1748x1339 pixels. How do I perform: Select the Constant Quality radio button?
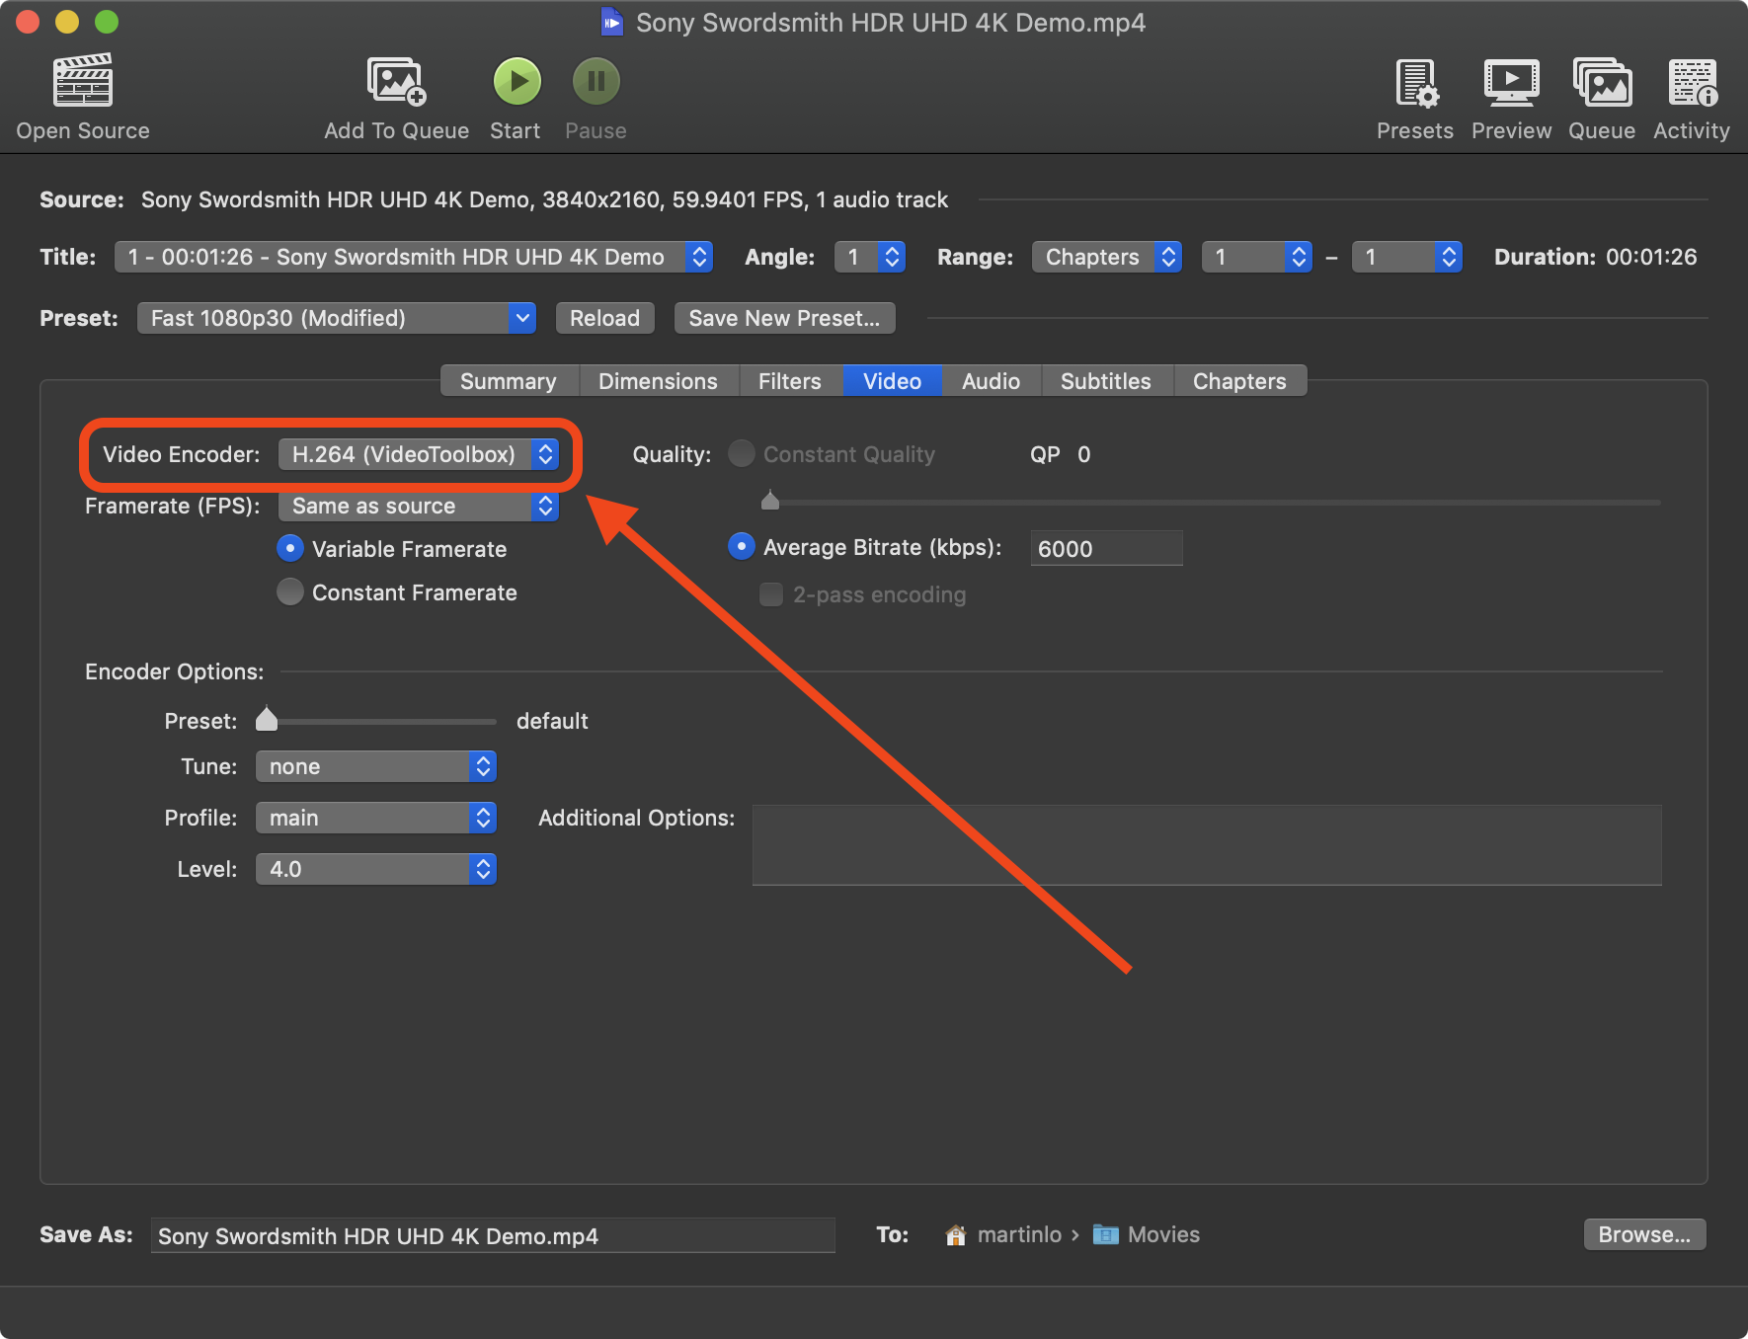coord(741,453)
